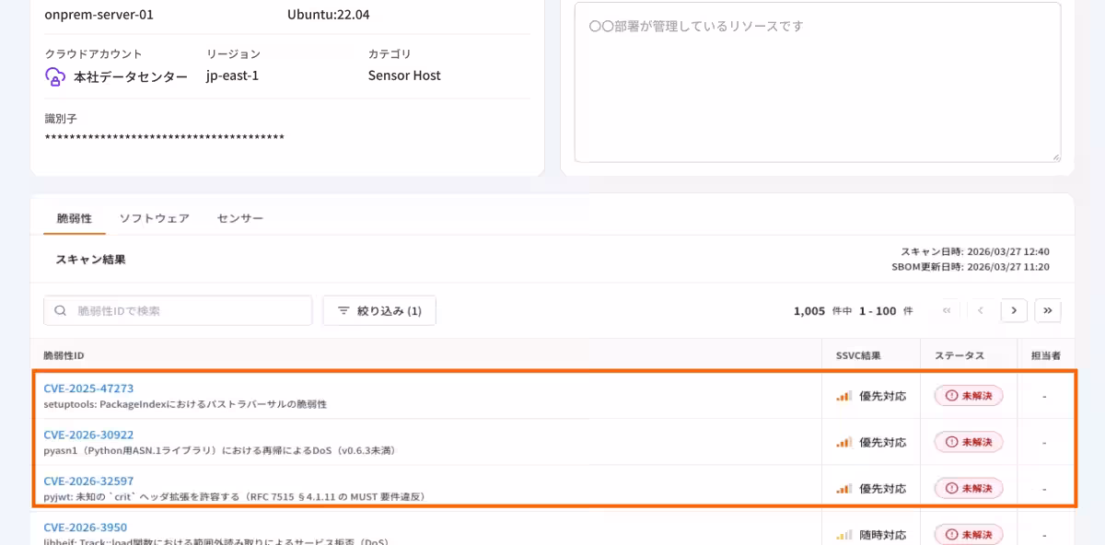Click the 未解決 status badge for CVE-2025-47273
Image resolution: width=1105 pixels, height=545 pixels.
click(969, 395)
